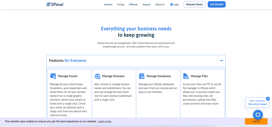Click the Login arrow icon
The image size is (272, 127).
click(x=171, y=5)
